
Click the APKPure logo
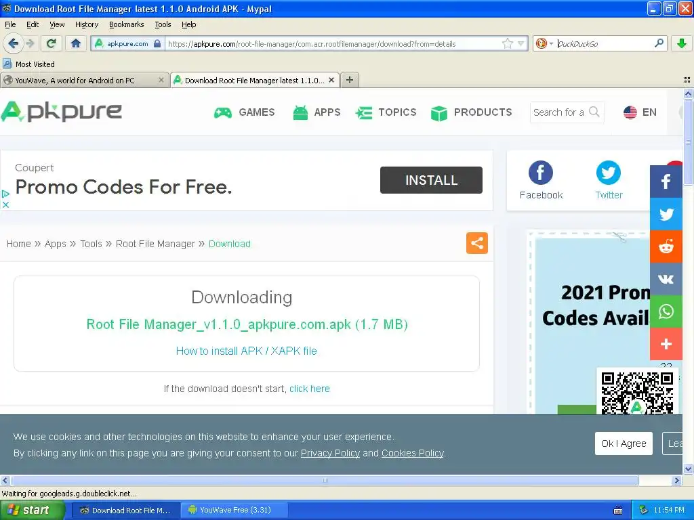point(61,112)
